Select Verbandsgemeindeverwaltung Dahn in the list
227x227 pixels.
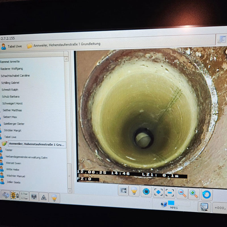(x=26, y=157)
